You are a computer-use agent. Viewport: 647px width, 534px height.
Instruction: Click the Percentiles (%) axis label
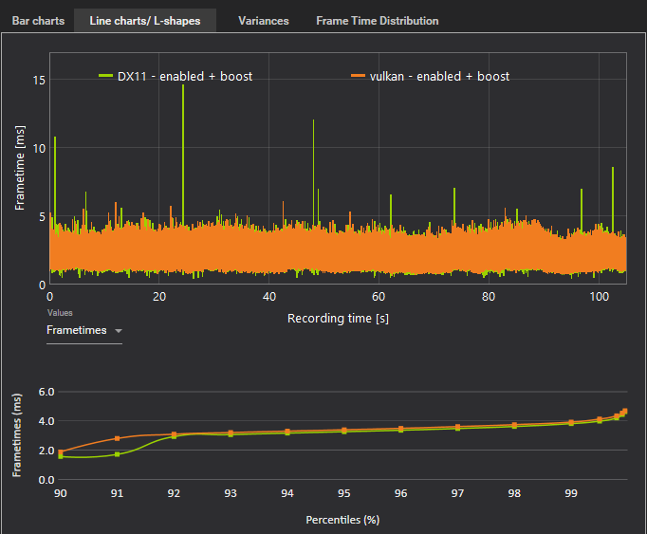pos(342,520)
